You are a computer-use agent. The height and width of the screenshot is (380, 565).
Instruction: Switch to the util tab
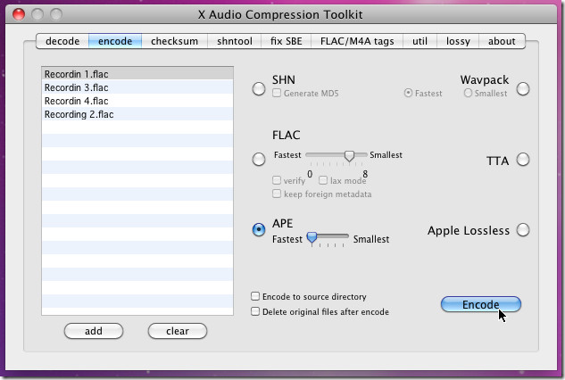[420, 41]
